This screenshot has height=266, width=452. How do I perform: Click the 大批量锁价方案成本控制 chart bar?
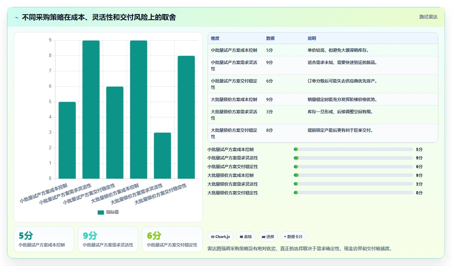tap(139, 109)
